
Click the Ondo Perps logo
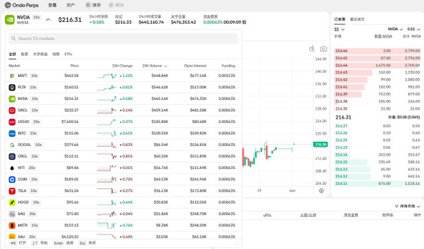point(22,5)
